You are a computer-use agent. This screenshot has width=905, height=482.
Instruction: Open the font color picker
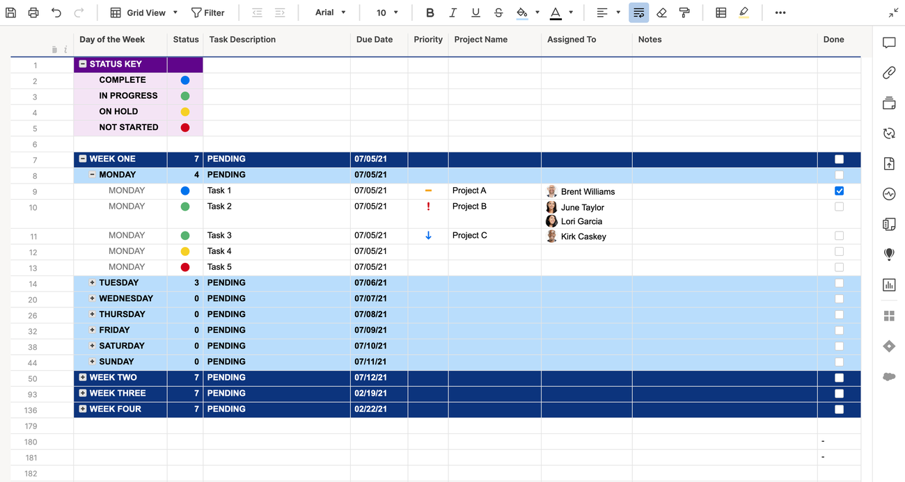coord(571,13)
